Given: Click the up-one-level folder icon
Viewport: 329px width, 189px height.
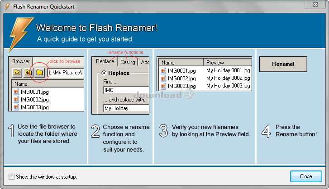Looking at the screenshot, I should 28,73.
